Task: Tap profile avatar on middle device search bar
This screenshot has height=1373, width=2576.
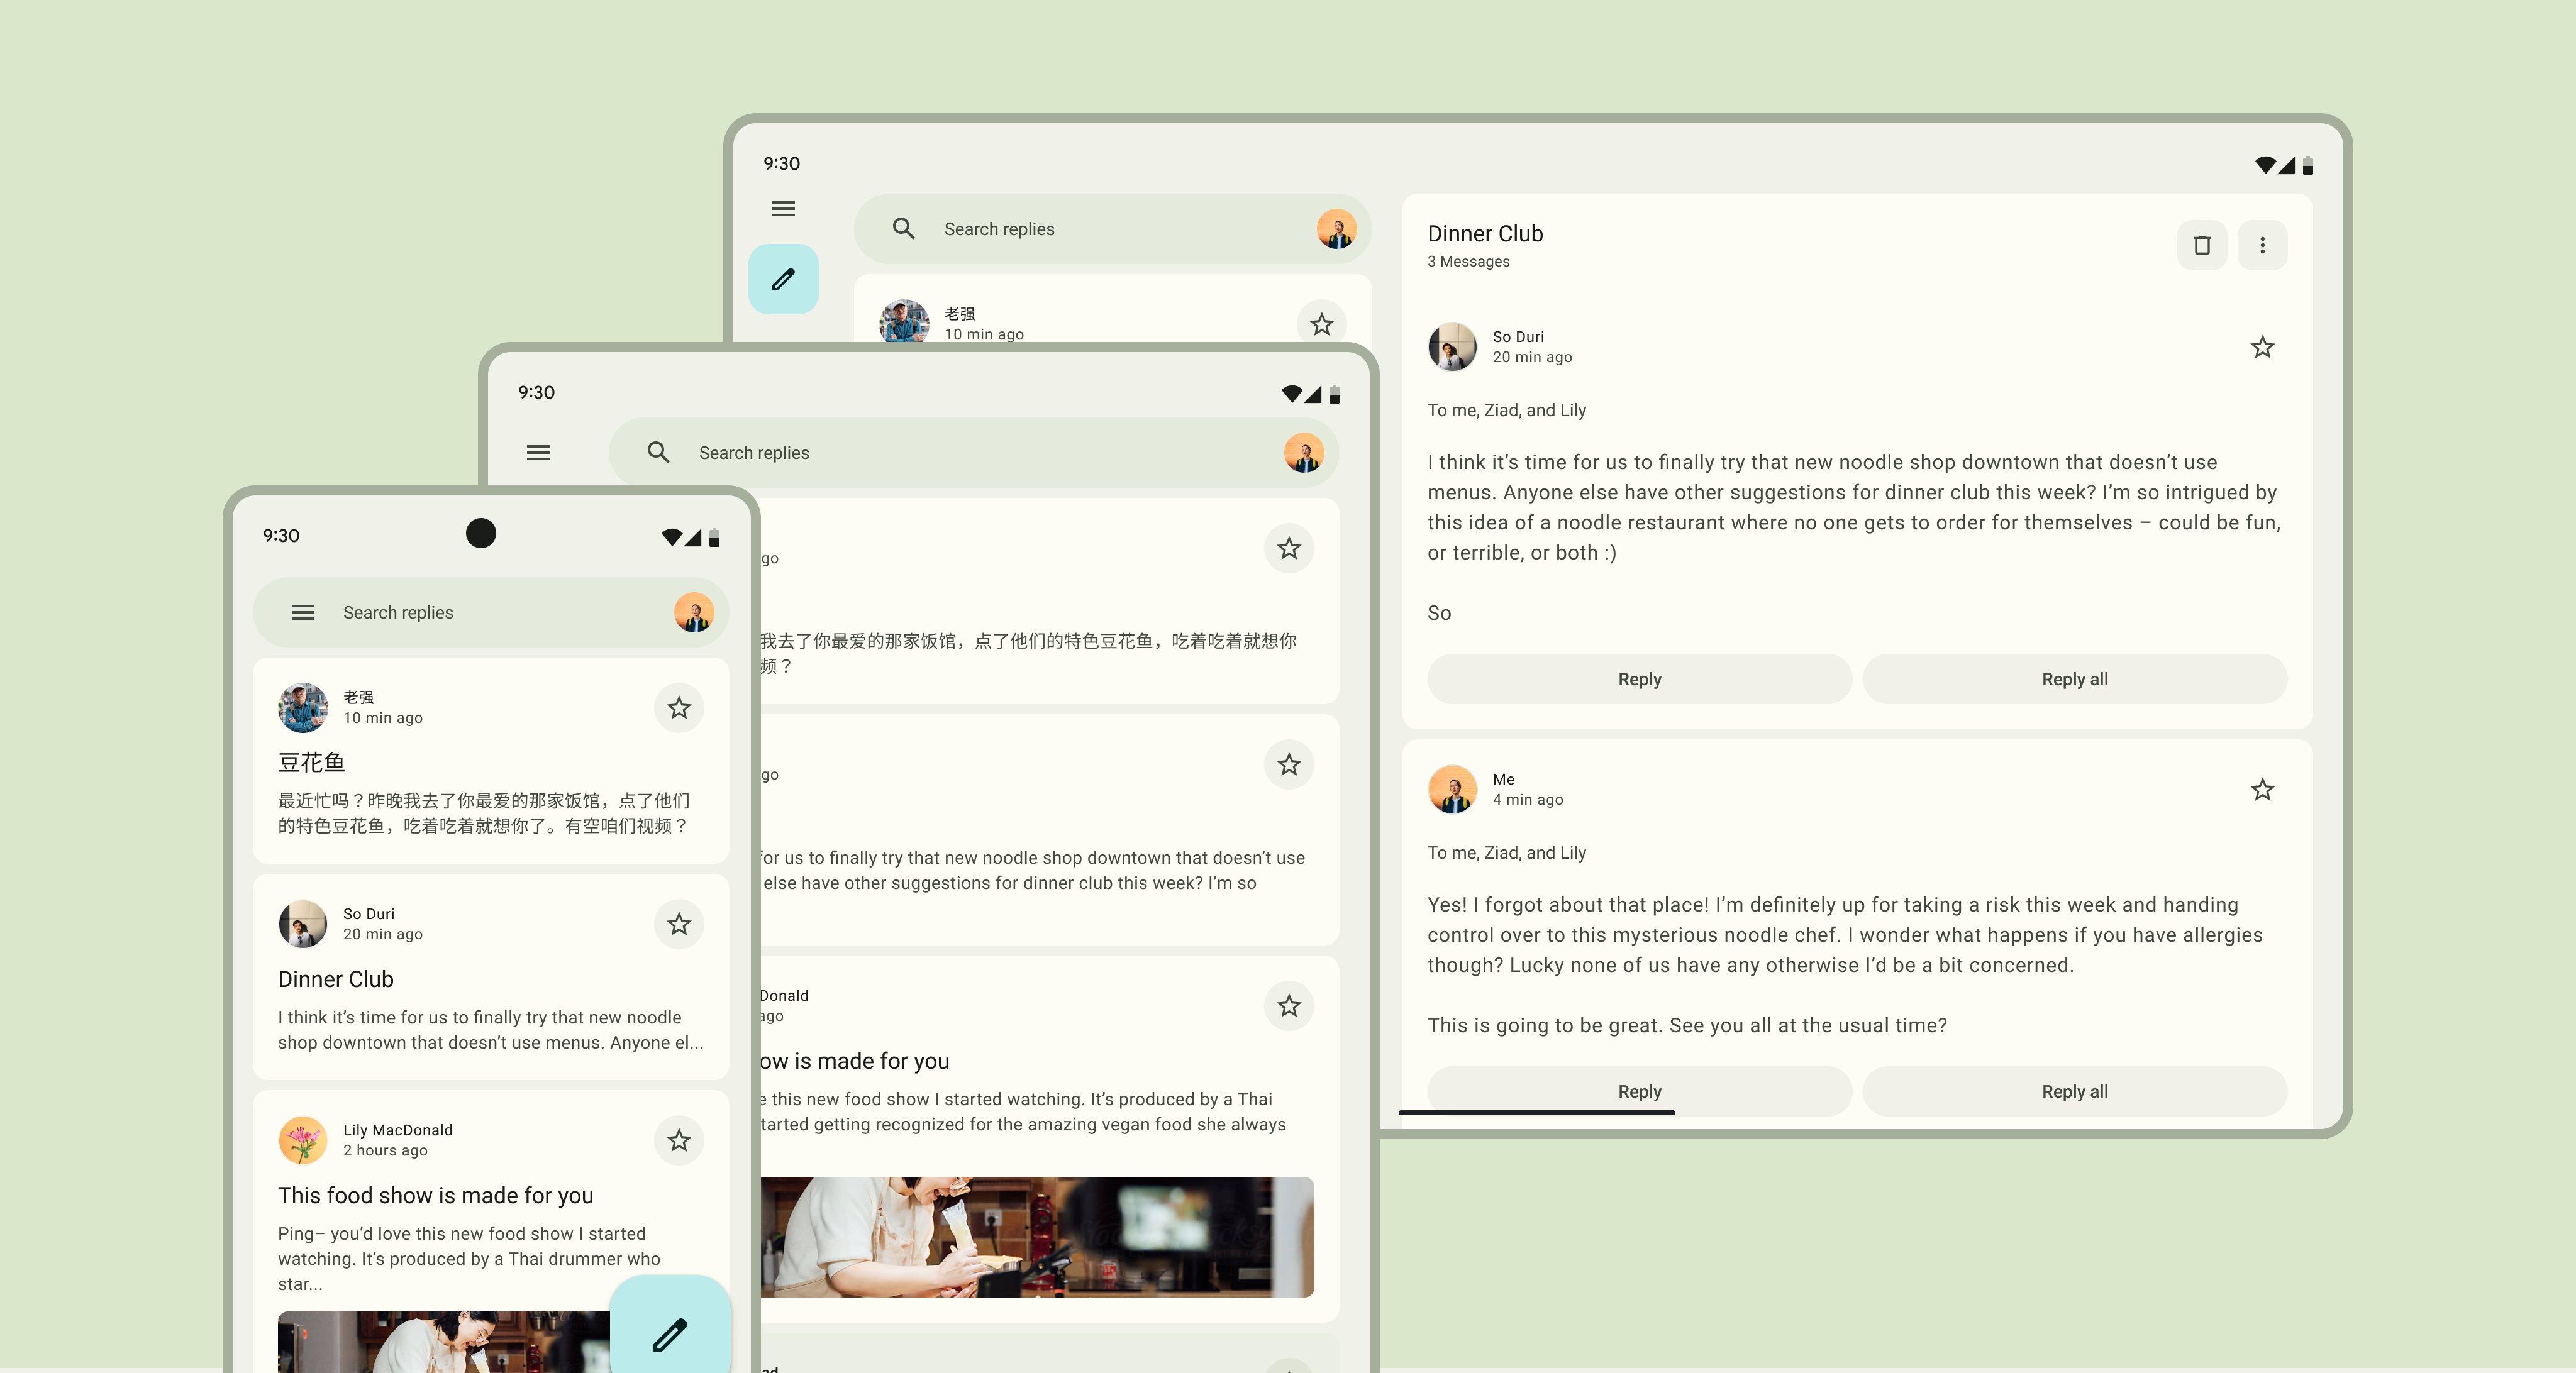Action: pos(1304,453)
